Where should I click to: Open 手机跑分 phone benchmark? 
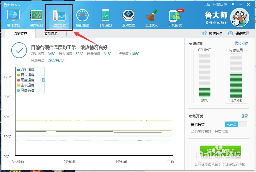pyautogui.click(x=105, y=18)
